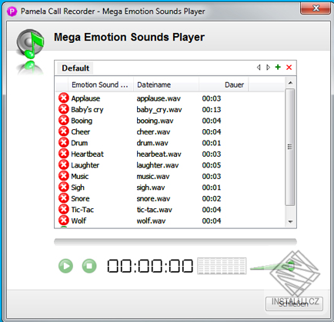This screenshot has width=334, height=322.
Task: Click the red delete icon for Baby's cry
Action: point(64,109)
